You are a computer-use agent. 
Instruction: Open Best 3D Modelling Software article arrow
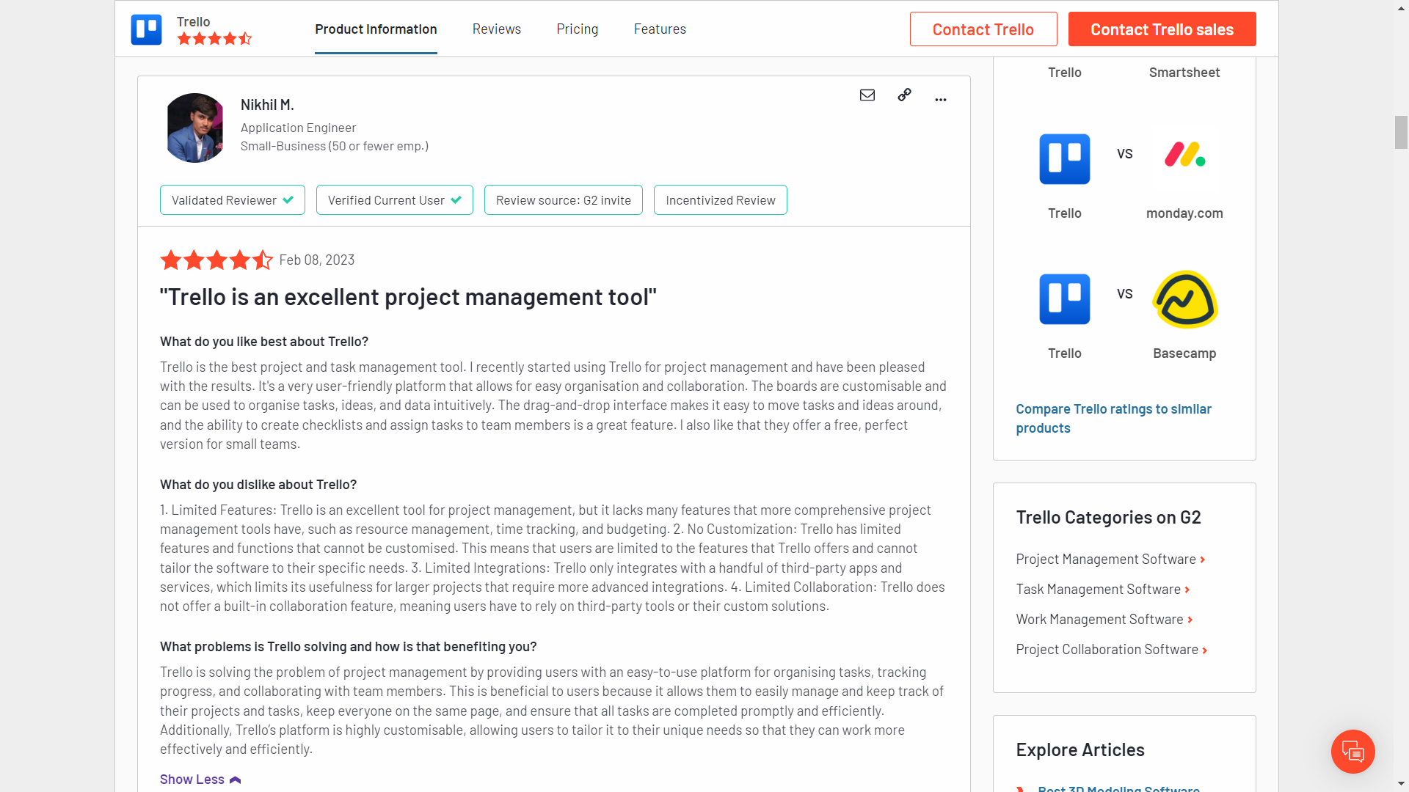(1021, 788)
